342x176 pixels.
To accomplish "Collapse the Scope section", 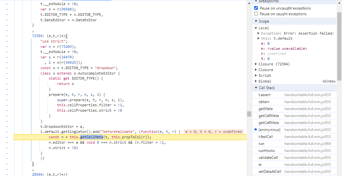I will (x=256, y=21).
